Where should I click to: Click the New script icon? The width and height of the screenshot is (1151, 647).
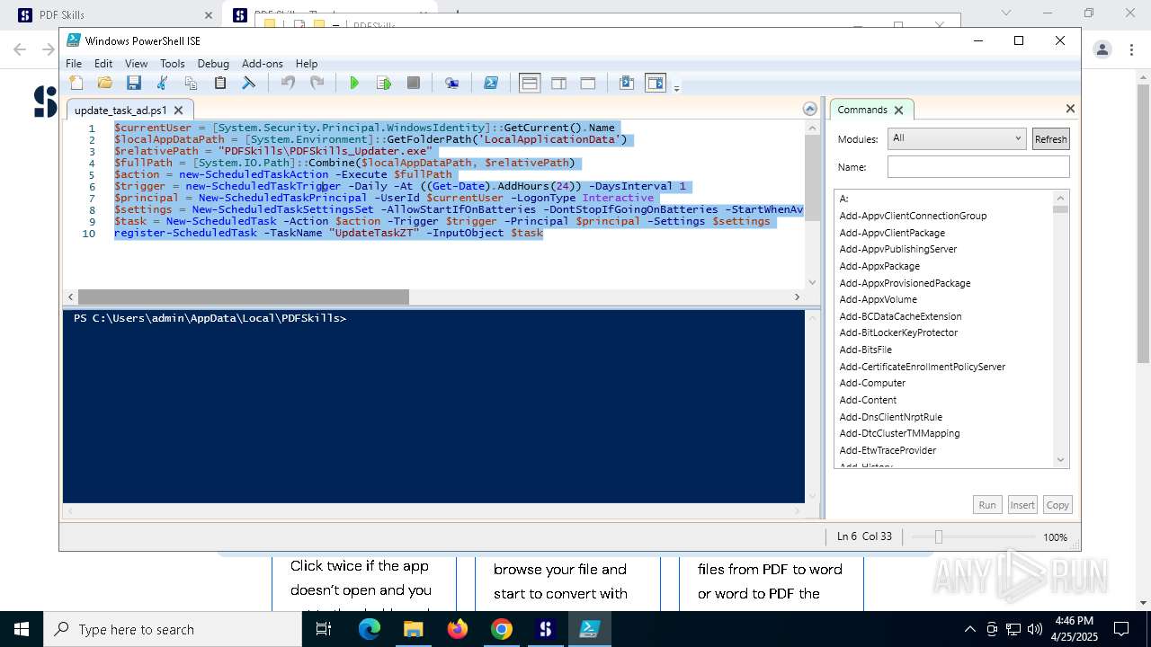(76, 84)
